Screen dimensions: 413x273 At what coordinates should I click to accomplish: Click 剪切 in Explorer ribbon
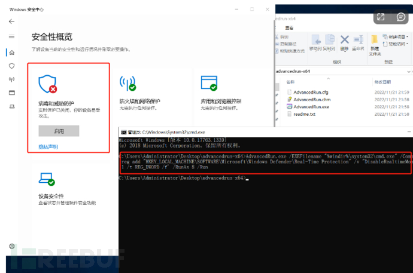tap(282, 37)
